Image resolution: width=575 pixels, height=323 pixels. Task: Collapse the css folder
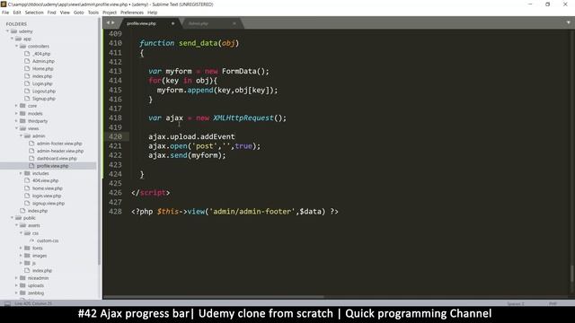[x=21, y=233]
